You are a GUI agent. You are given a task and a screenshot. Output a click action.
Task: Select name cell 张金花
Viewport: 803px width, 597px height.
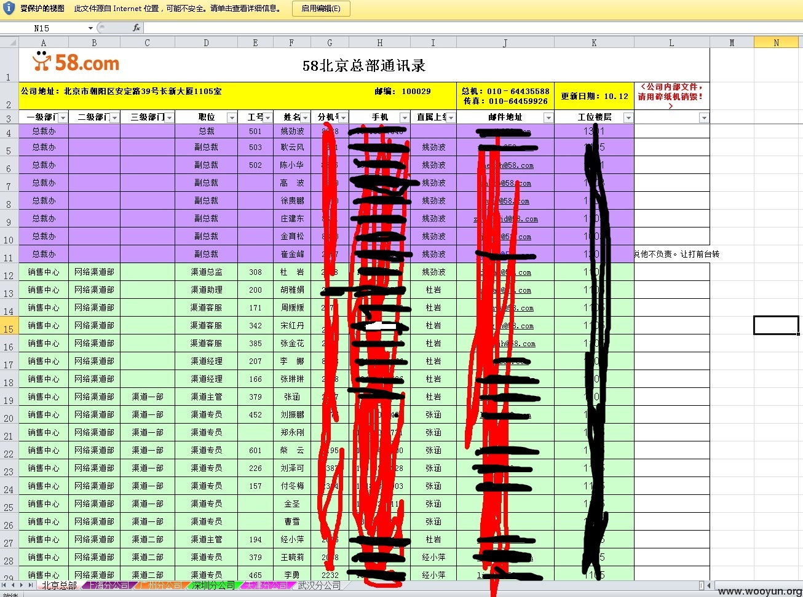(292, 344)
